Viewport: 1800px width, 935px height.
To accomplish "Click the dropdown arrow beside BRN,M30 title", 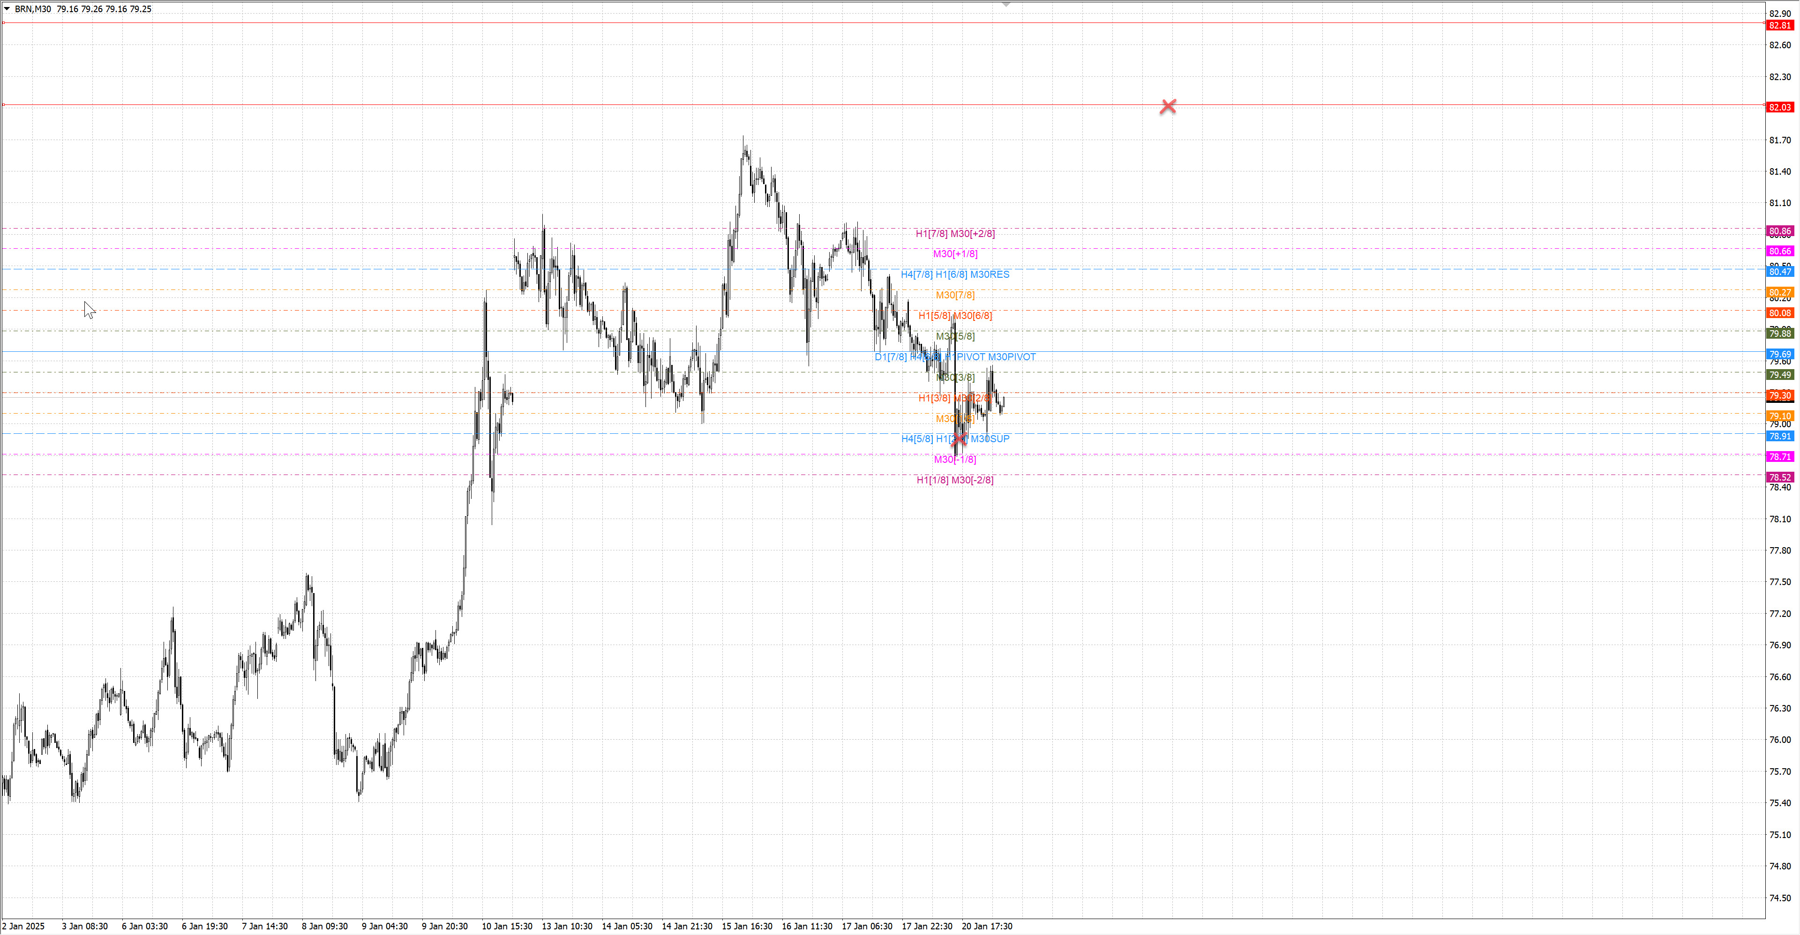I will click(x=7, y=9).
